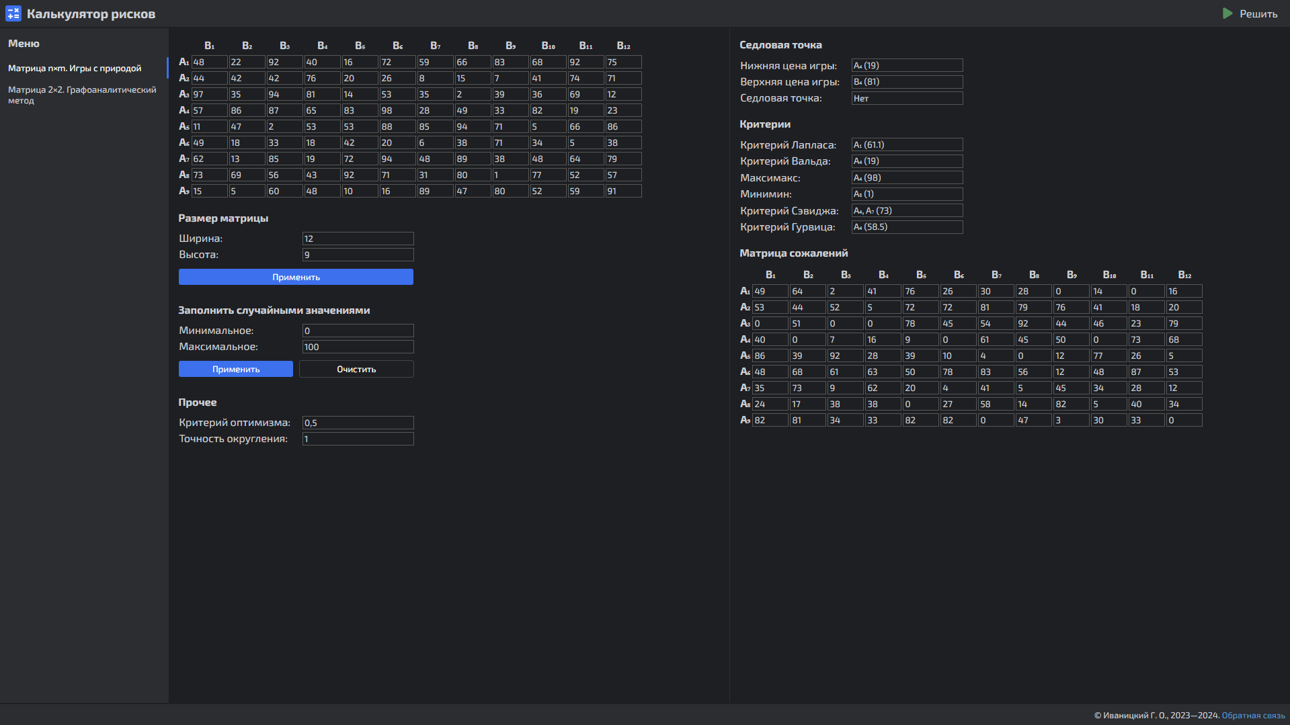
Task: Click the Заполнить случайными значениями heading
Action: tap(274, 310)
